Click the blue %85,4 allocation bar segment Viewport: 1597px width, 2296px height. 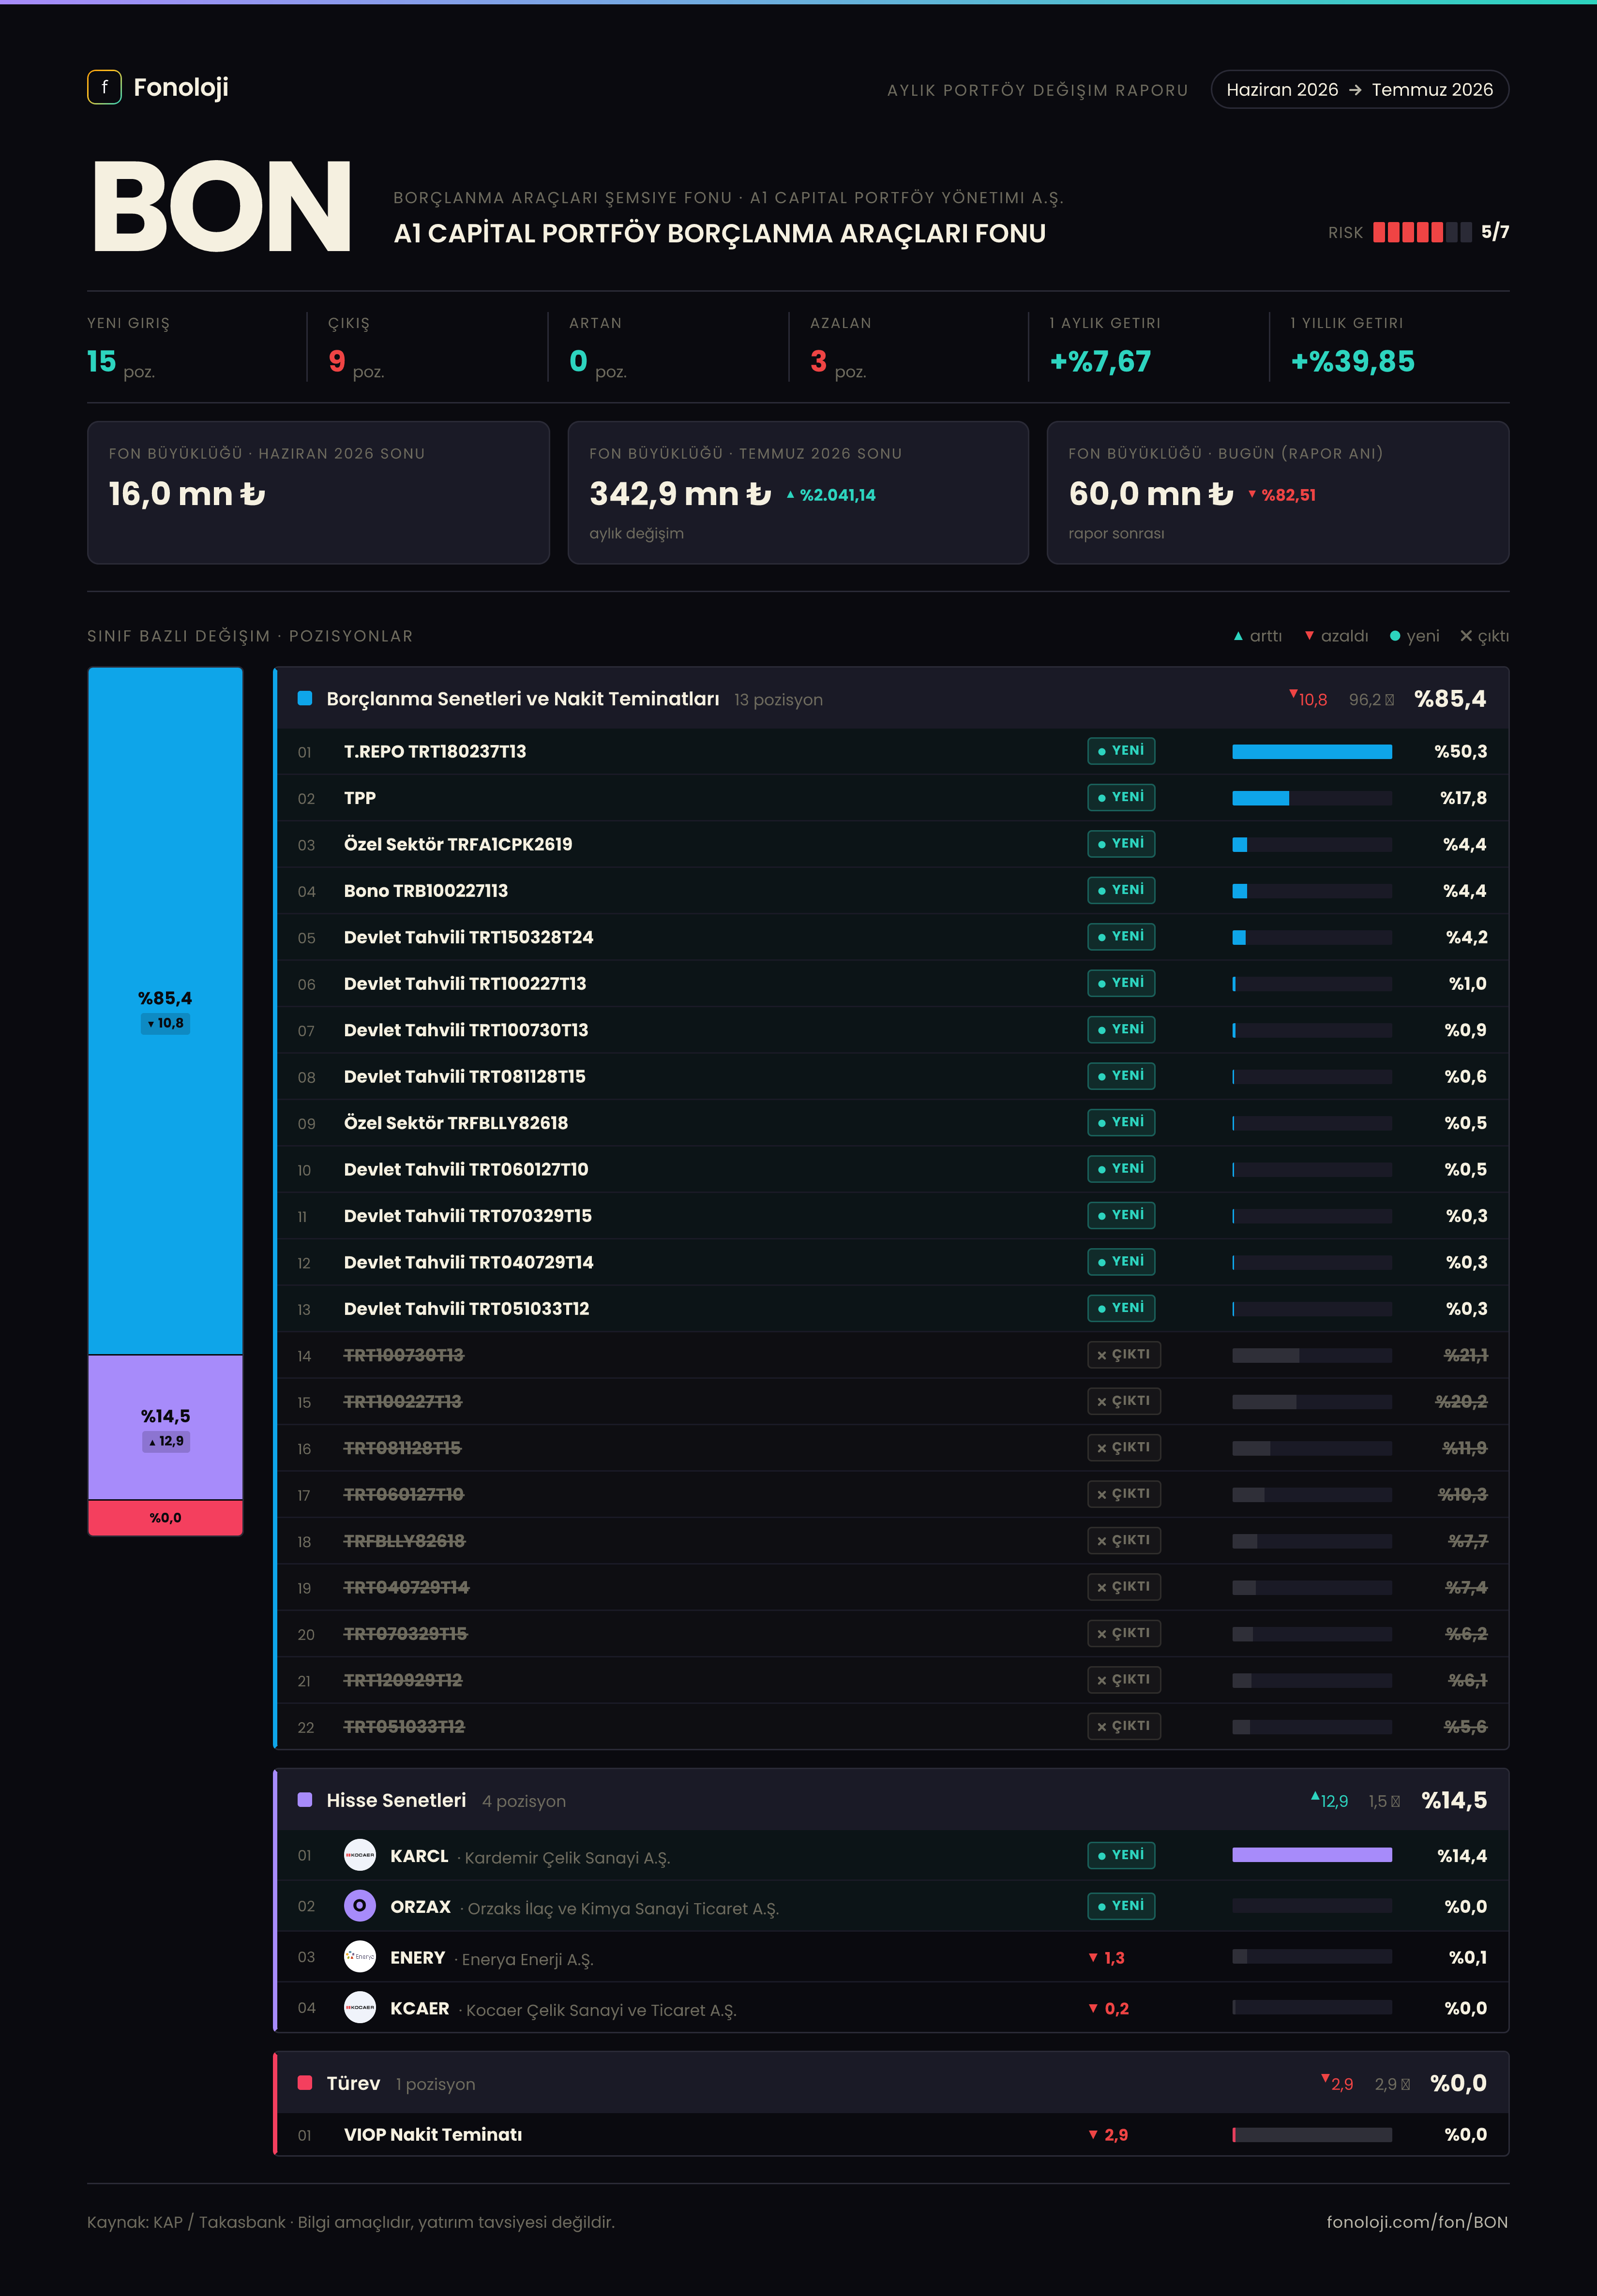coord(165,1011)
